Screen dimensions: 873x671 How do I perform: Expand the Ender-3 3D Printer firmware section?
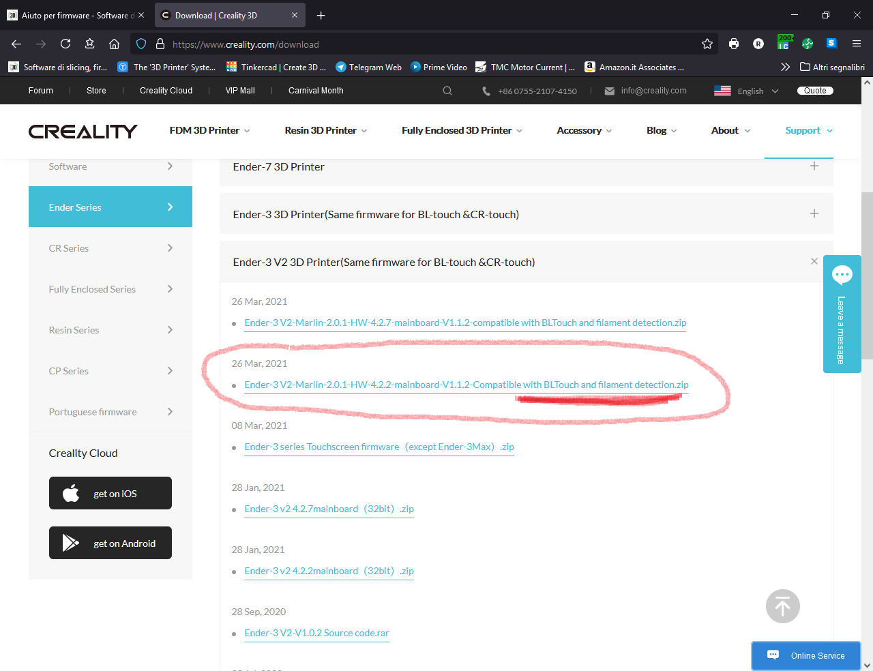814,214
